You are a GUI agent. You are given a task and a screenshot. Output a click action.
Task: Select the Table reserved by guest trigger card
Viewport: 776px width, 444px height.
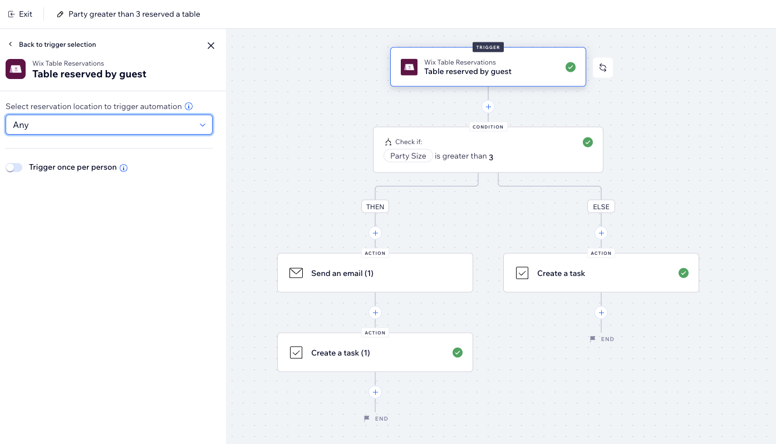tap(488, 67)
